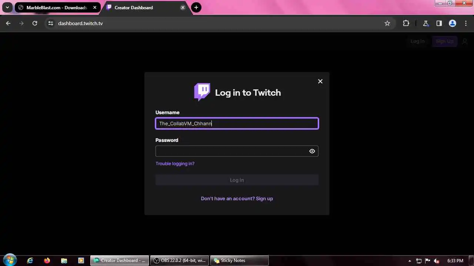The width and height of the screenshot is (474, 266).
Task: Show password with the eye icon
Action: pos(312,151)
